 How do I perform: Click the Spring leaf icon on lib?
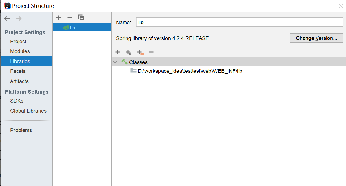point(65,27)
